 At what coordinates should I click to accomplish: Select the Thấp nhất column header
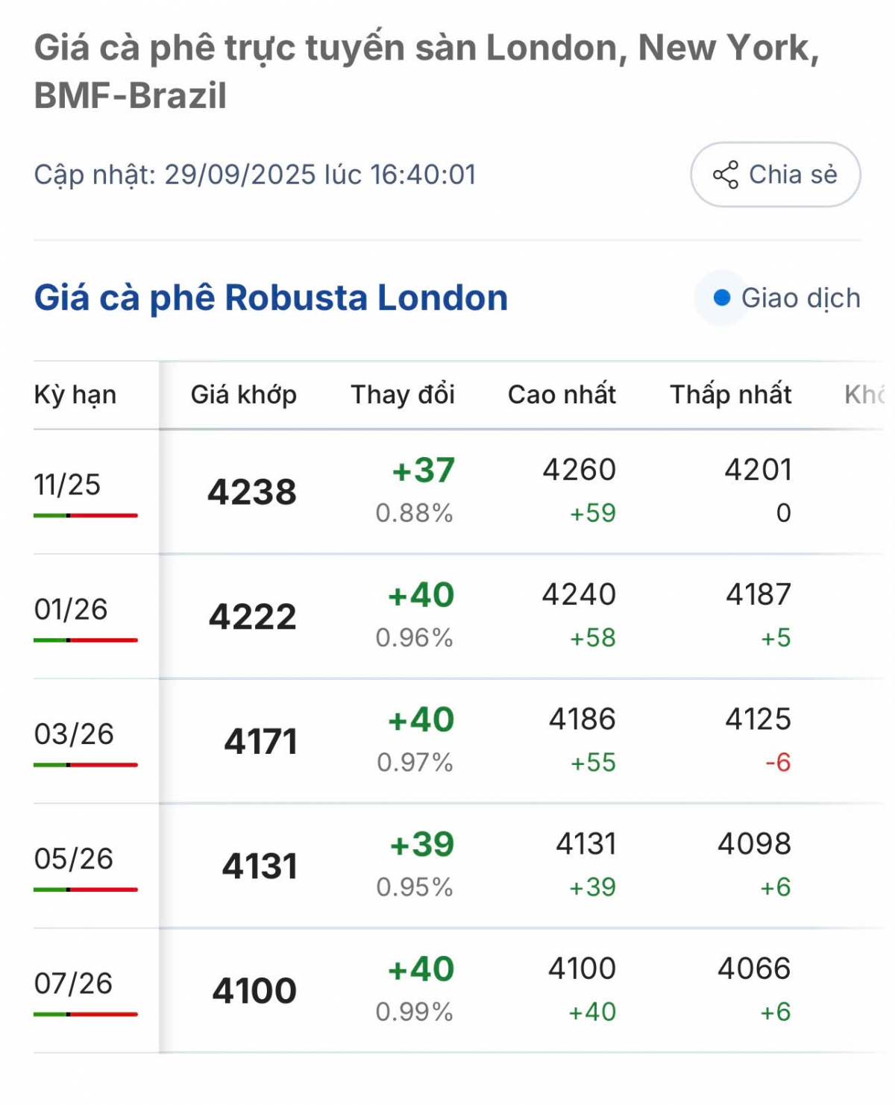click(x=731, y=394)
